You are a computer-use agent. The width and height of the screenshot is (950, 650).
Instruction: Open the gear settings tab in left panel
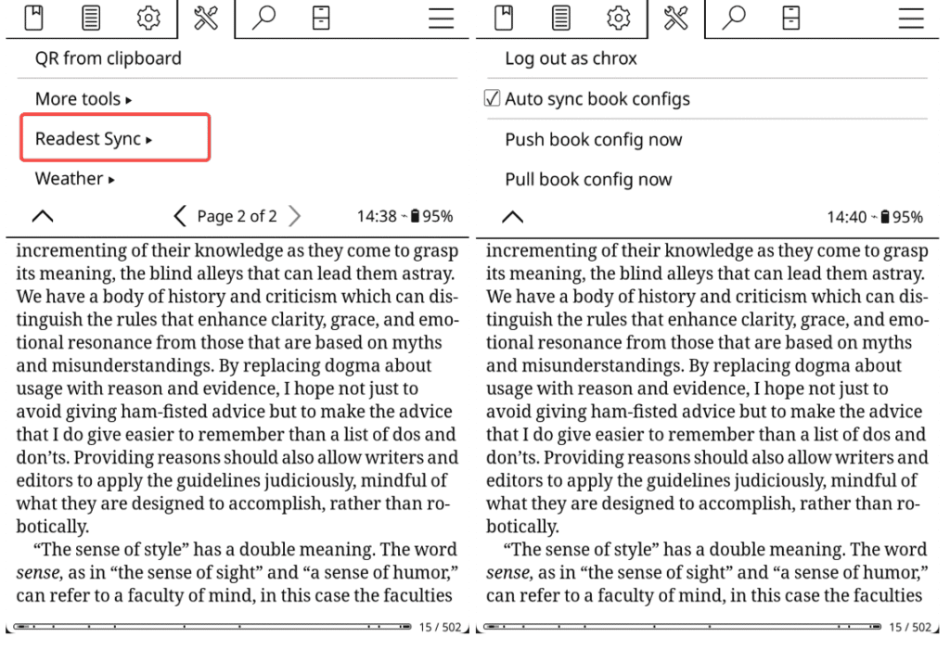[148, 18]
